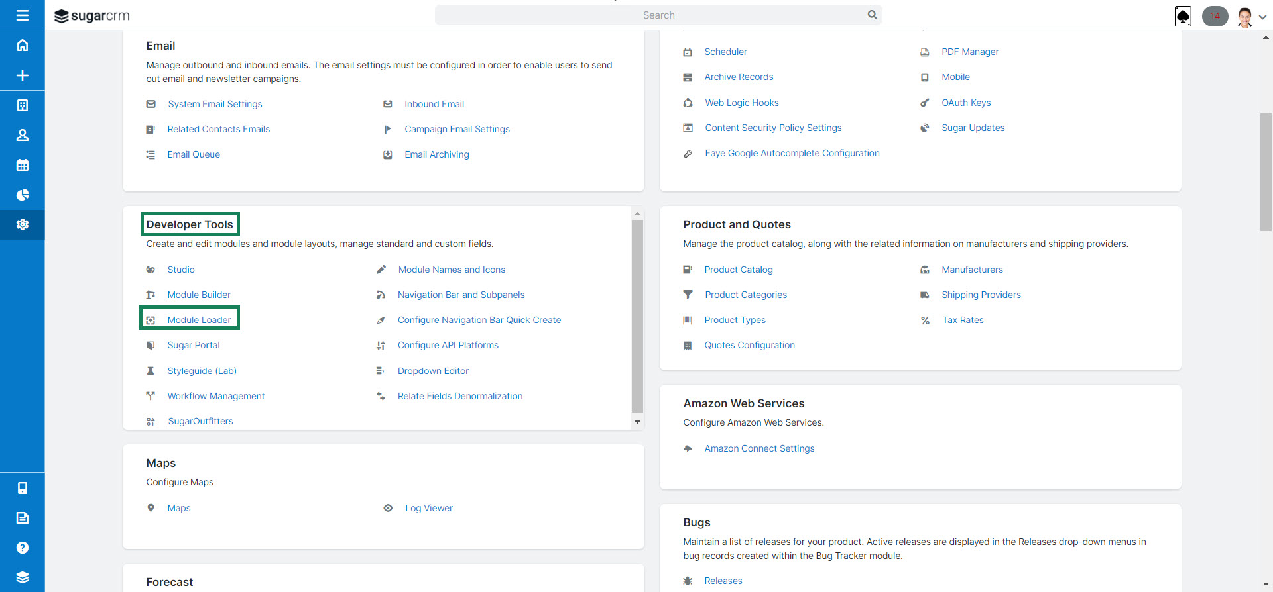Image resolution: width=1273 pixels, height=592 pixels.
Task: Click the layers stack icon in sidebar
Action: (22, 577)
